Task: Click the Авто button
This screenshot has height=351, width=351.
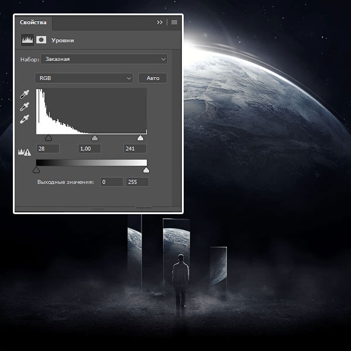Action: [153, 78]
